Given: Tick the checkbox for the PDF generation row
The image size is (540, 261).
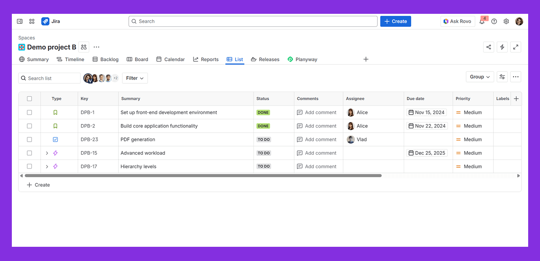Looking at the screenshot, I should point(29,139).
